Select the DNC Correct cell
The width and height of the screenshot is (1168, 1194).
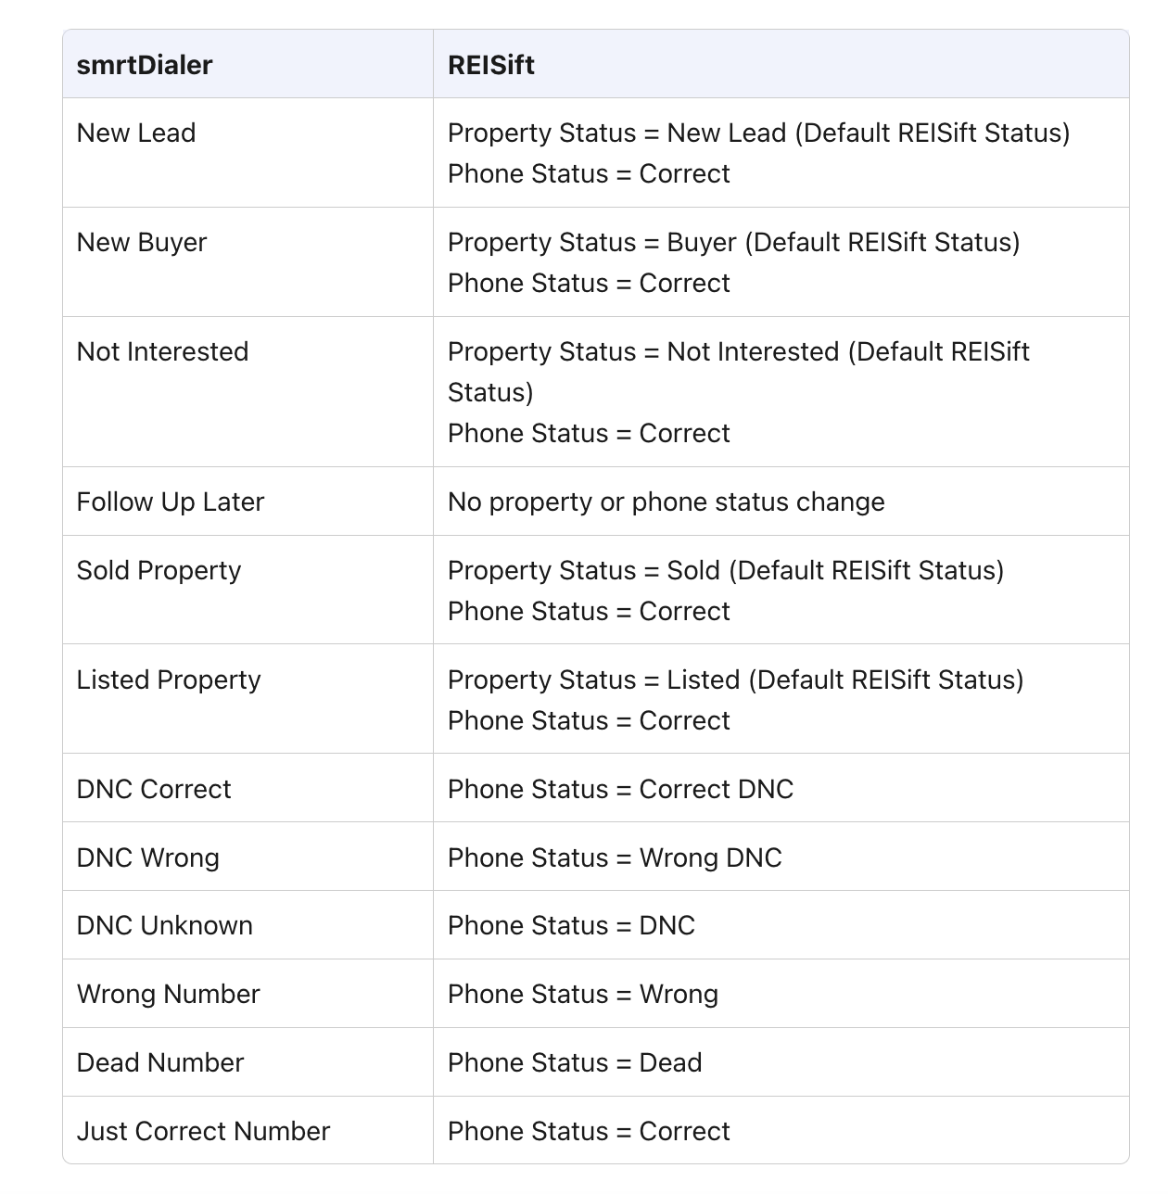pos(154,790)
